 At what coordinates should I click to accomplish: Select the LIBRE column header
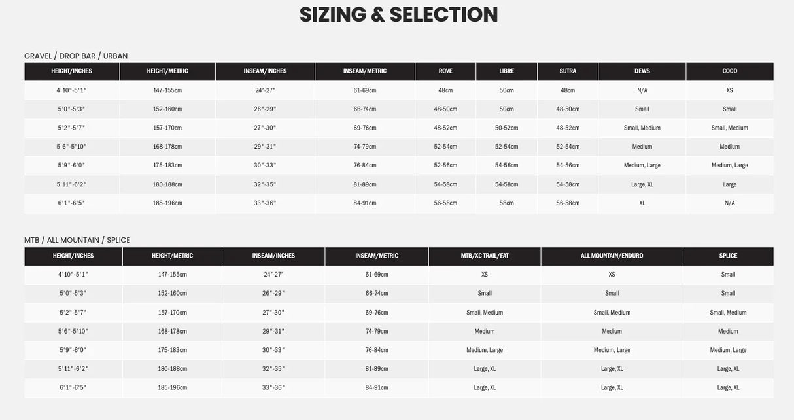coord(506,71)
